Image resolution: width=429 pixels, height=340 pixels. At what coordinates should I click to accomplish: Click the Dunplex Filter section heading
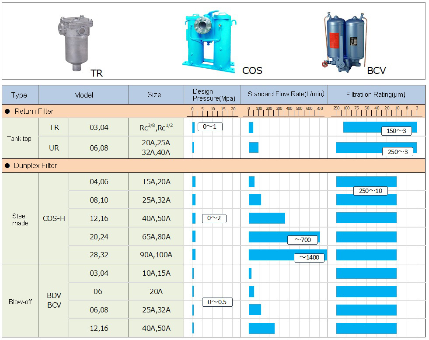35,165
